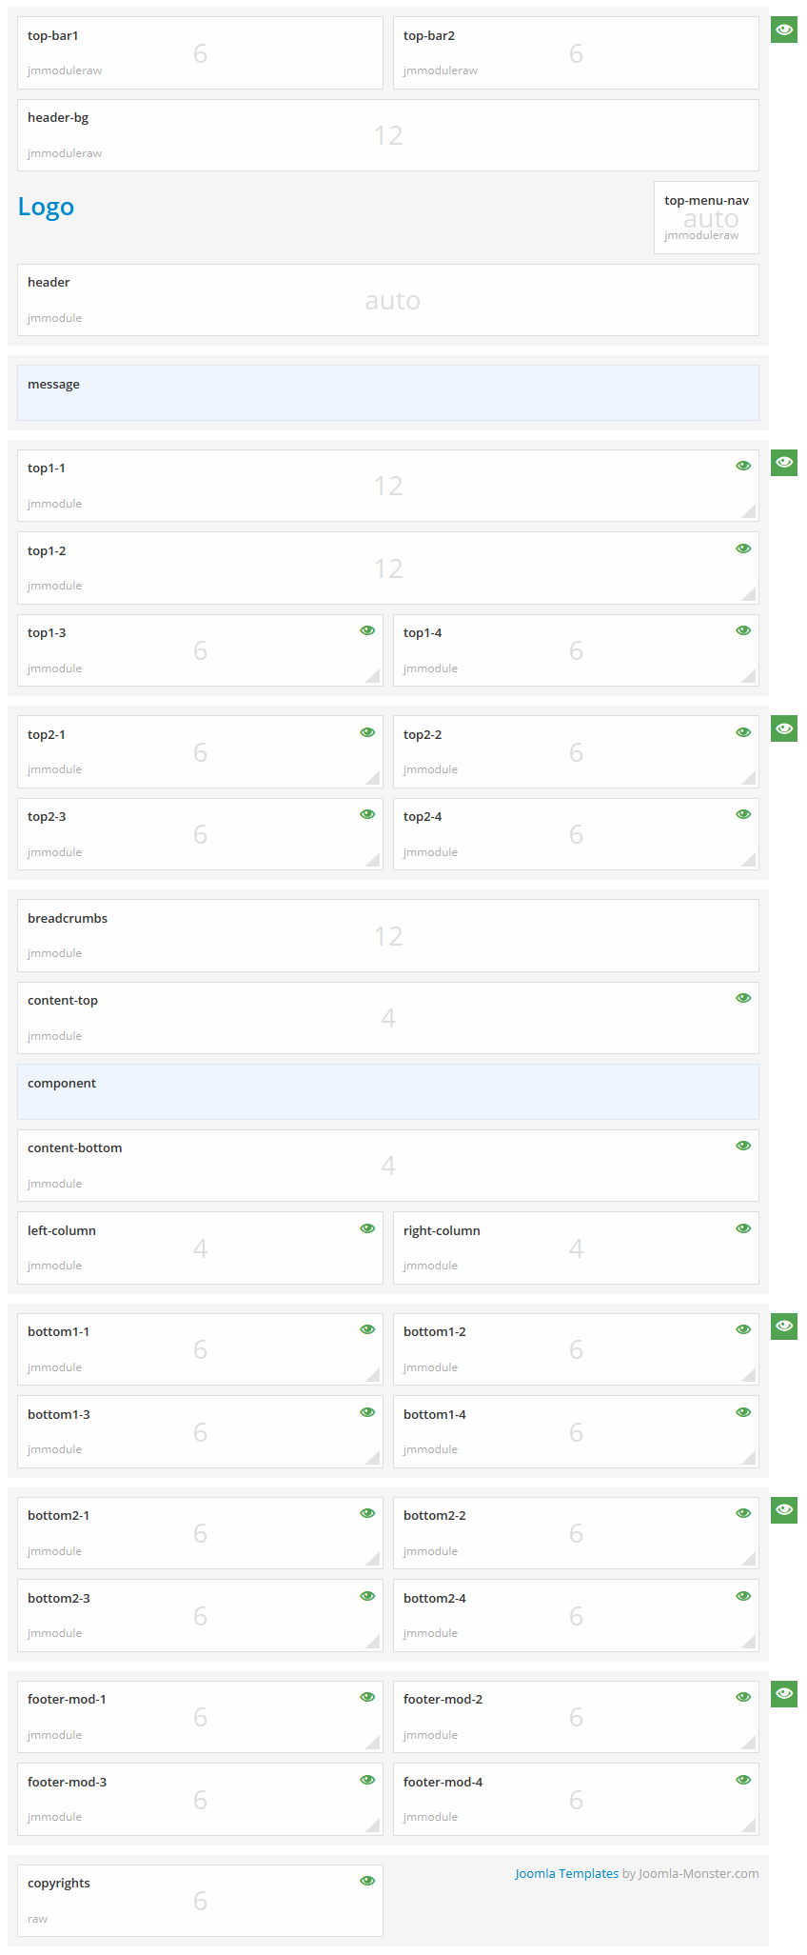Click resize triangle of top2-1 block
Screen dimensions: 807x1955
point(374,779)
